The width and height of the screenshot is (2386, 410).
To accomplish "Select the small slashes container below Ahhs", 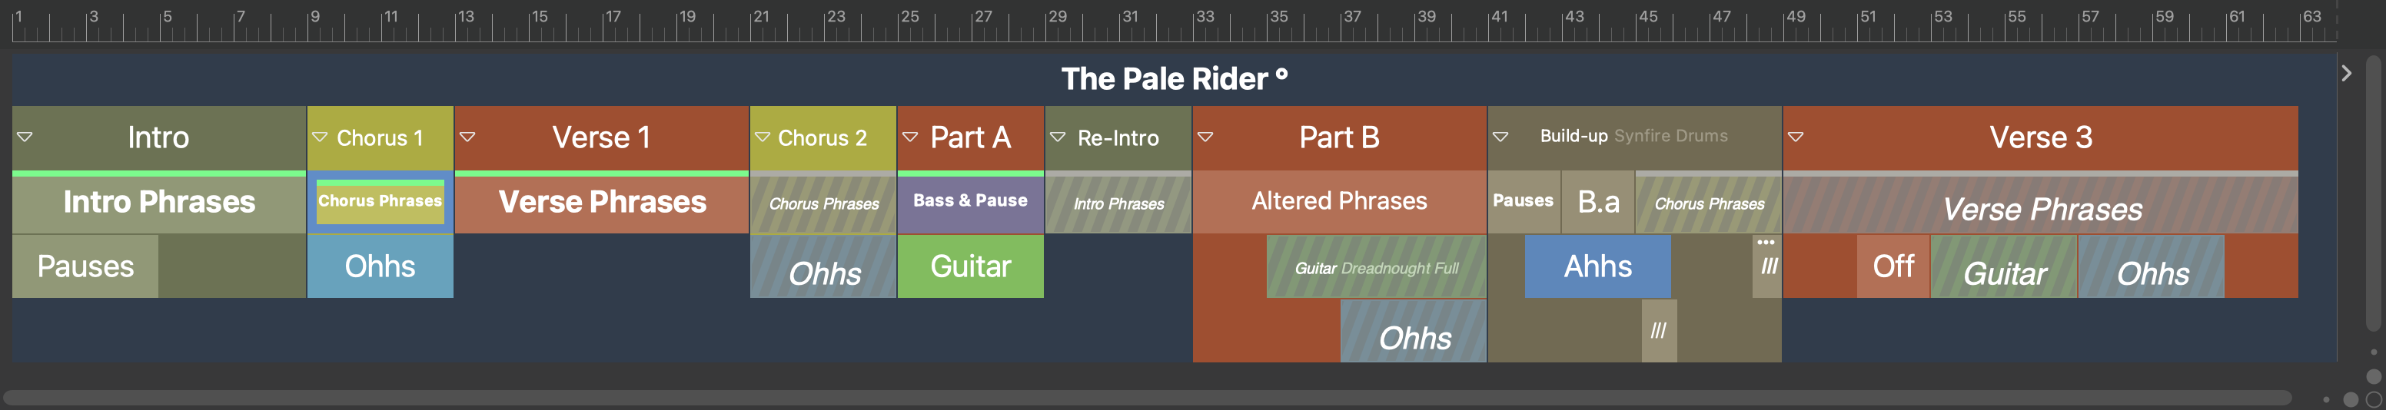I will point(1658,330).
